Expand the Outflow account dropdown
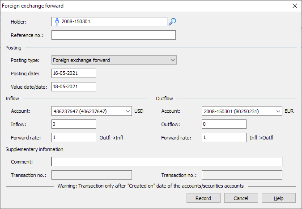Screen dimensions: 302x209 click(x=278, y=111)
